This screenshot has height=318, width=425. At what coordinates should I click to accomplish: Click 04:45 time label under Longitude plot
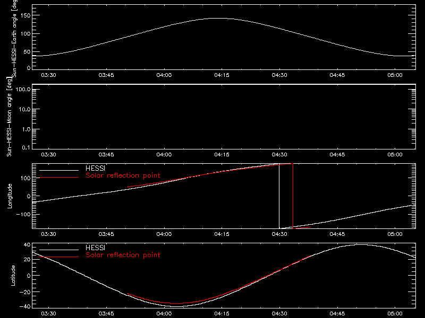pyautogui.click(x=337, y=234)
